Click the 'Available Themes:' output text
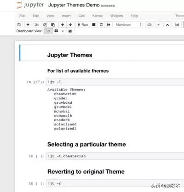This screenshot has height=192, width=184. pos(66,90)
